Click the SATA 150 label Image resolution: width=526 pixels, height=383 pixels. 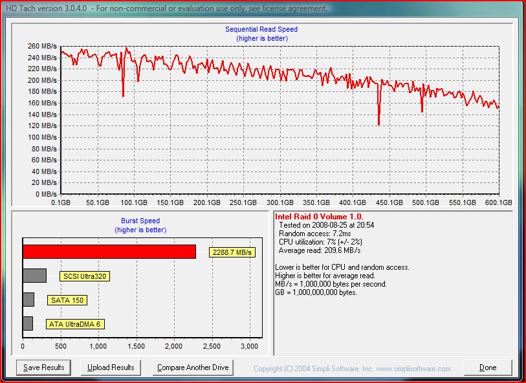tap(67, 300)
